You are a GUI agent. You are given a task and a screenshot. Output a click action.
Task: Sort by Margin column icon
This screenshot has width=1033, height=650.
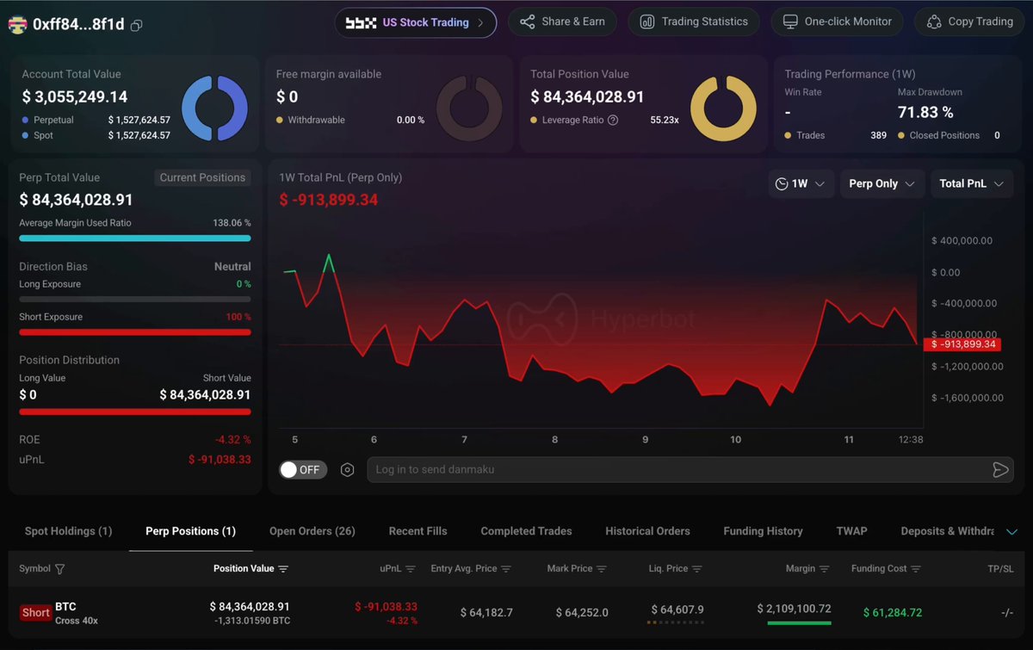click(x=825, y=569)
